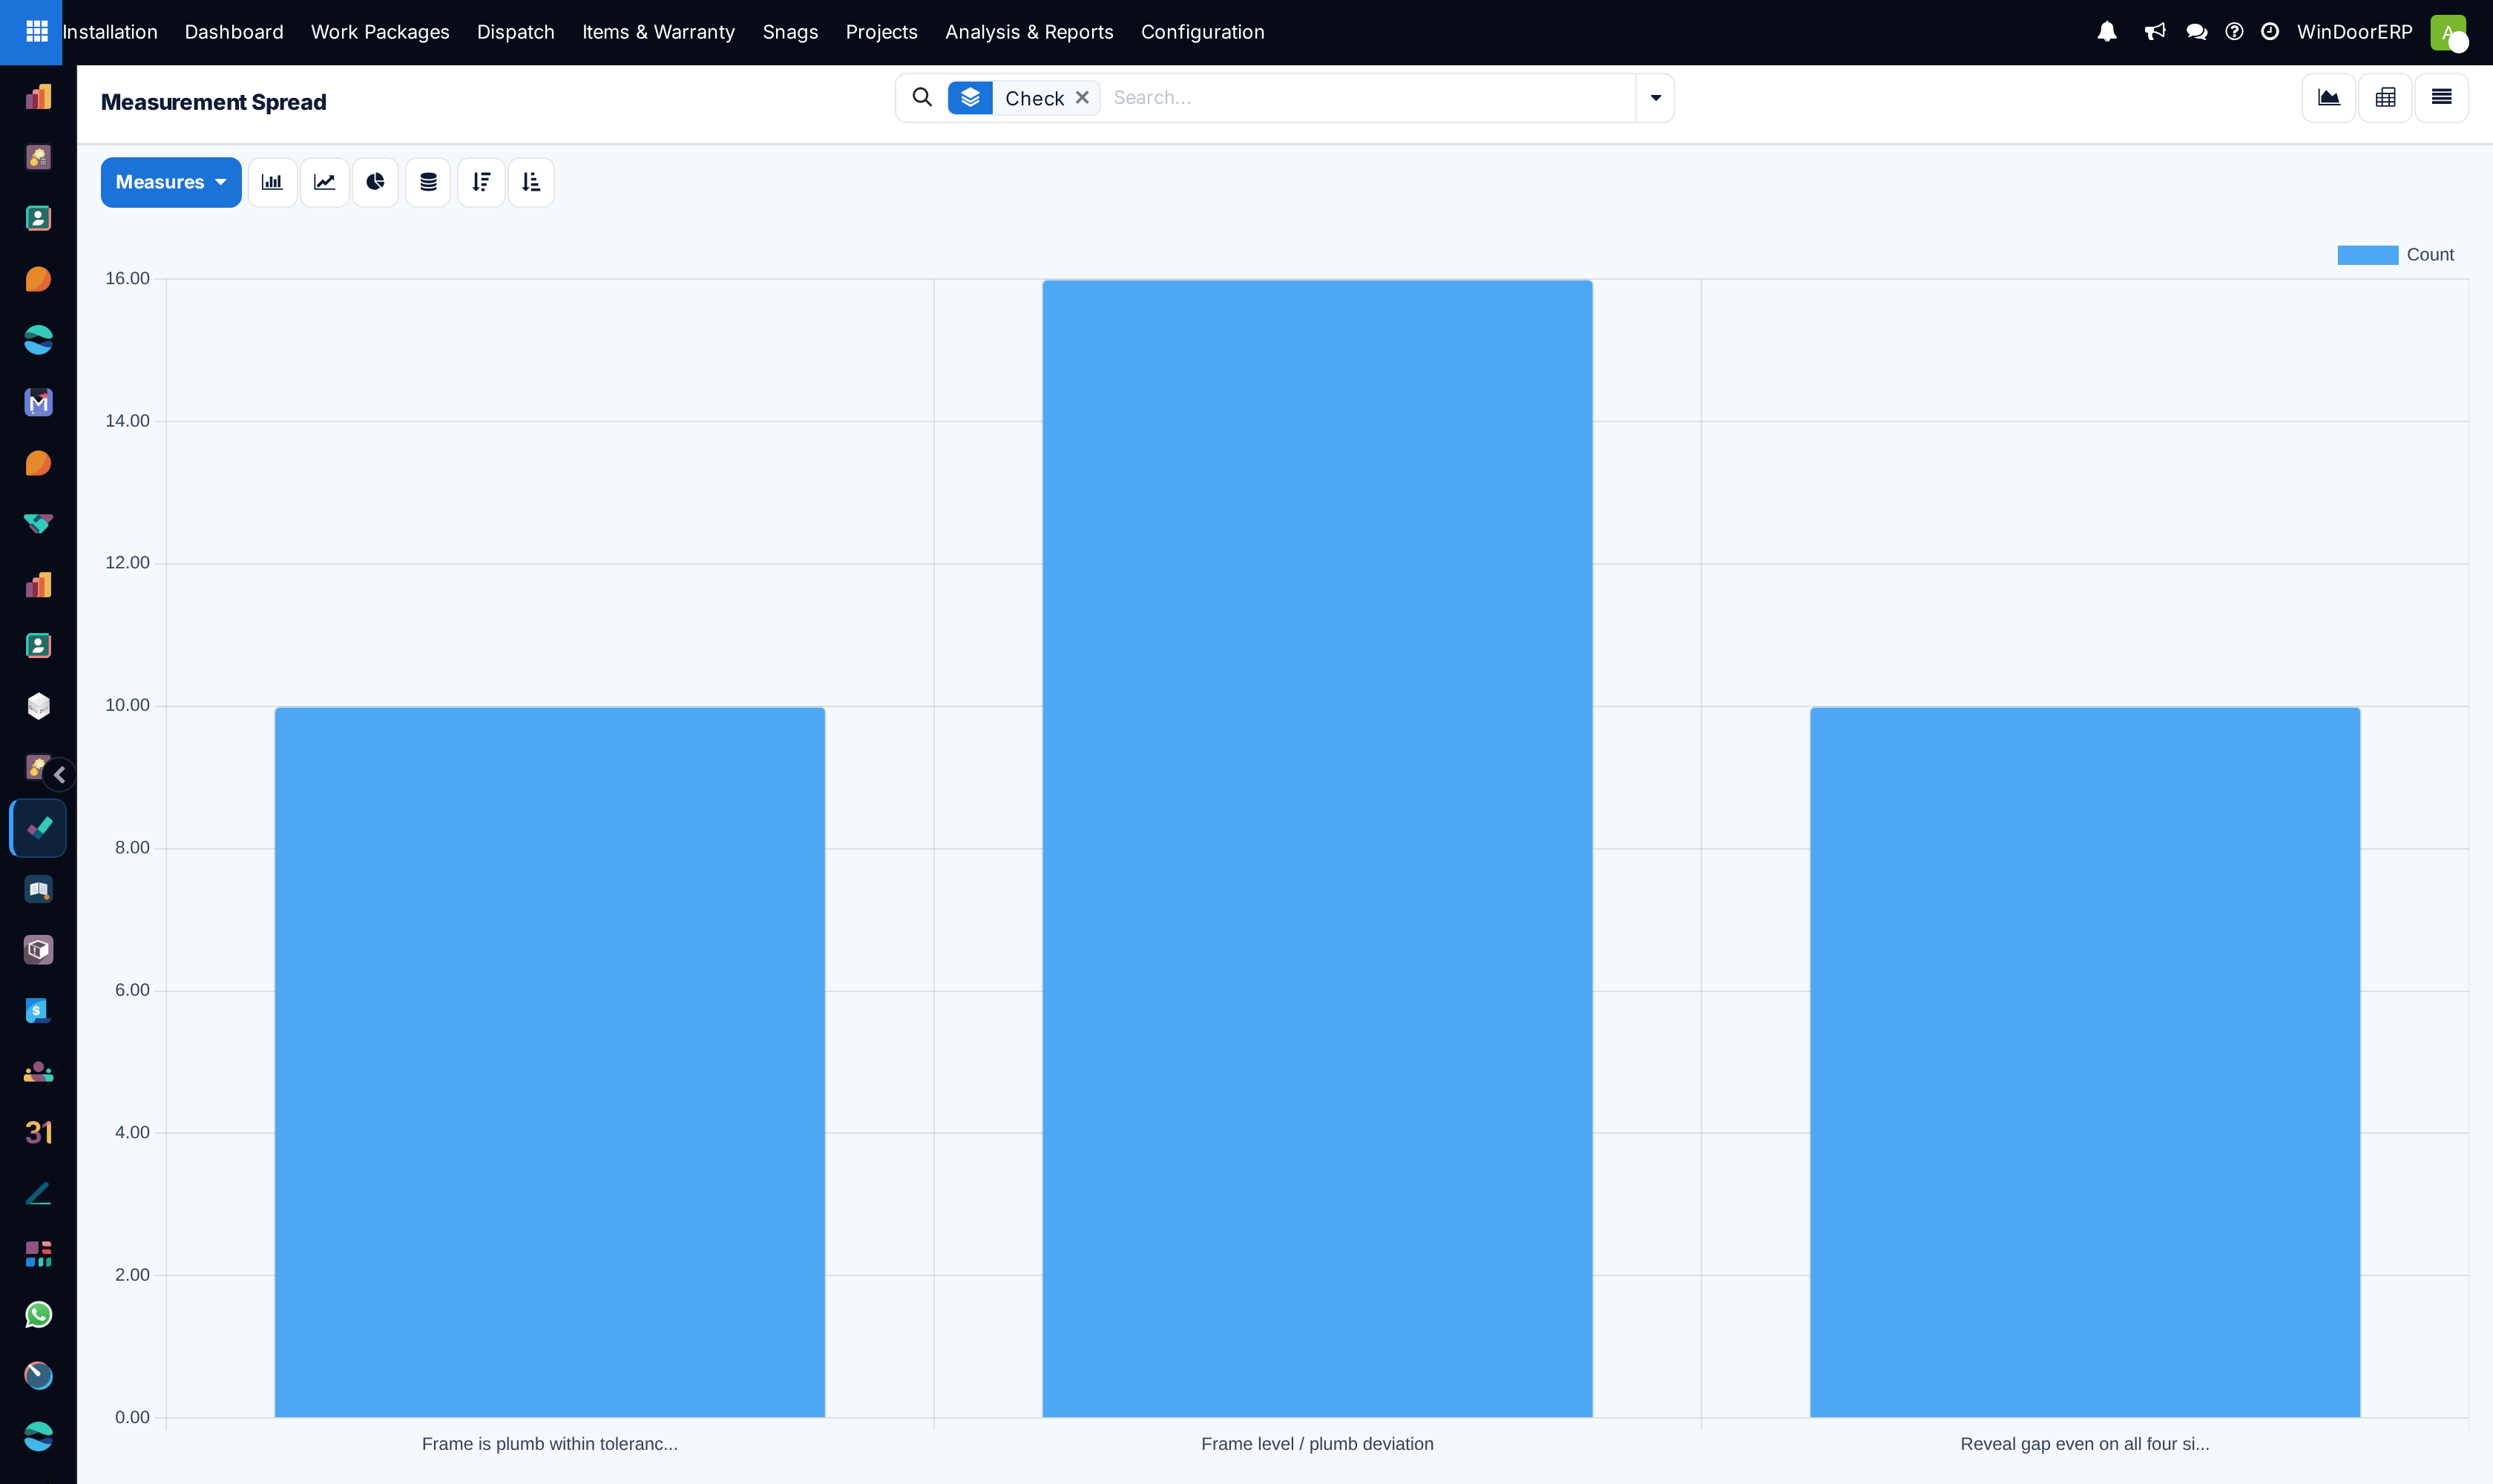
Task: Focus the Search input field
Action: [1370, 98]
